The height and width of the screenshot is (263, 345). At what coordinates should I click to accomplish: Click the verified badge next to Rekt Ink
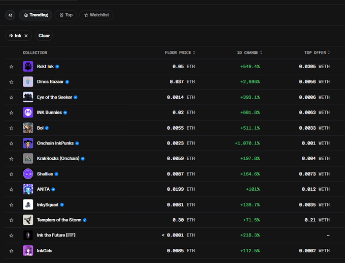57,67
